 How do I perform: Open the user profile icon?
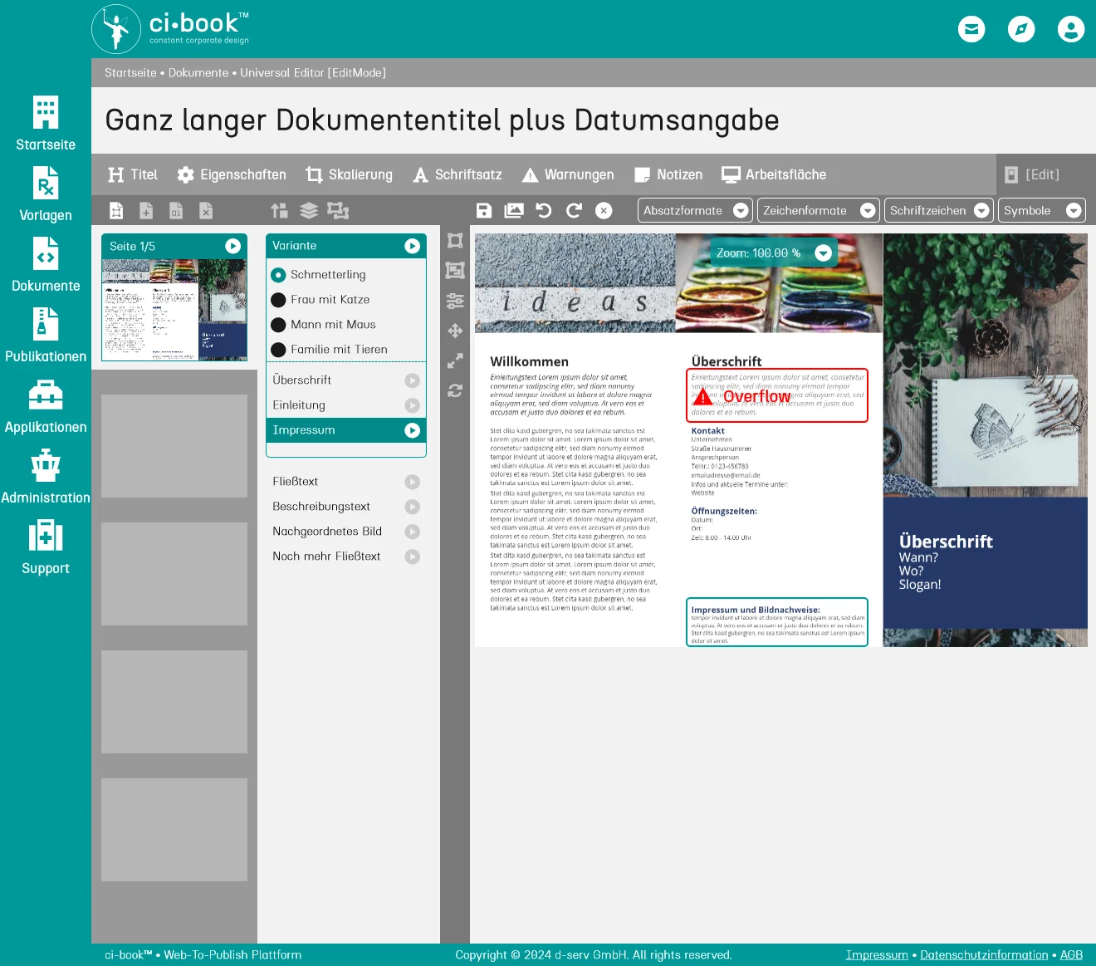point(1071,29)
